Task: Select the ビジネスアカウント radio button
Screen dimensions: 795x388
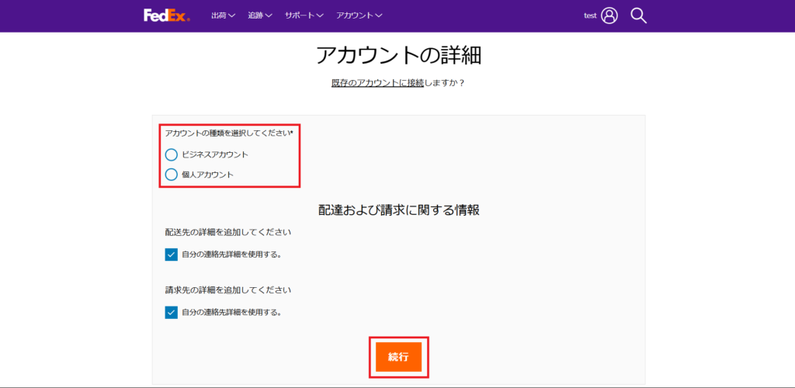Action: (172, 154)
